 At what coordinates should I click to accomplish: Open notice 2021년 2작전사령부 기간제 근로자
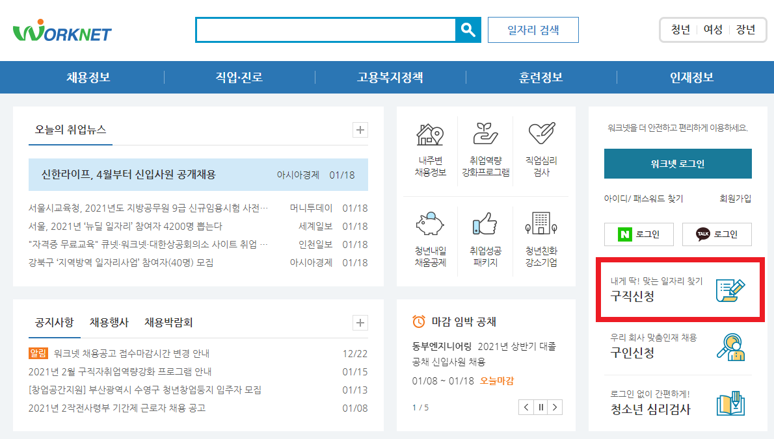[x=117, y=408]
